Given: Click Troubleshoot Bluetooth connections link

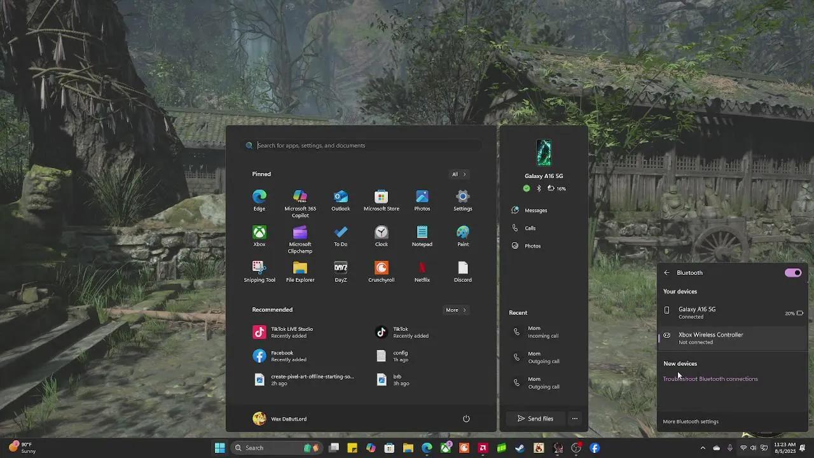Looking at the screenshot, I should 710,379.
